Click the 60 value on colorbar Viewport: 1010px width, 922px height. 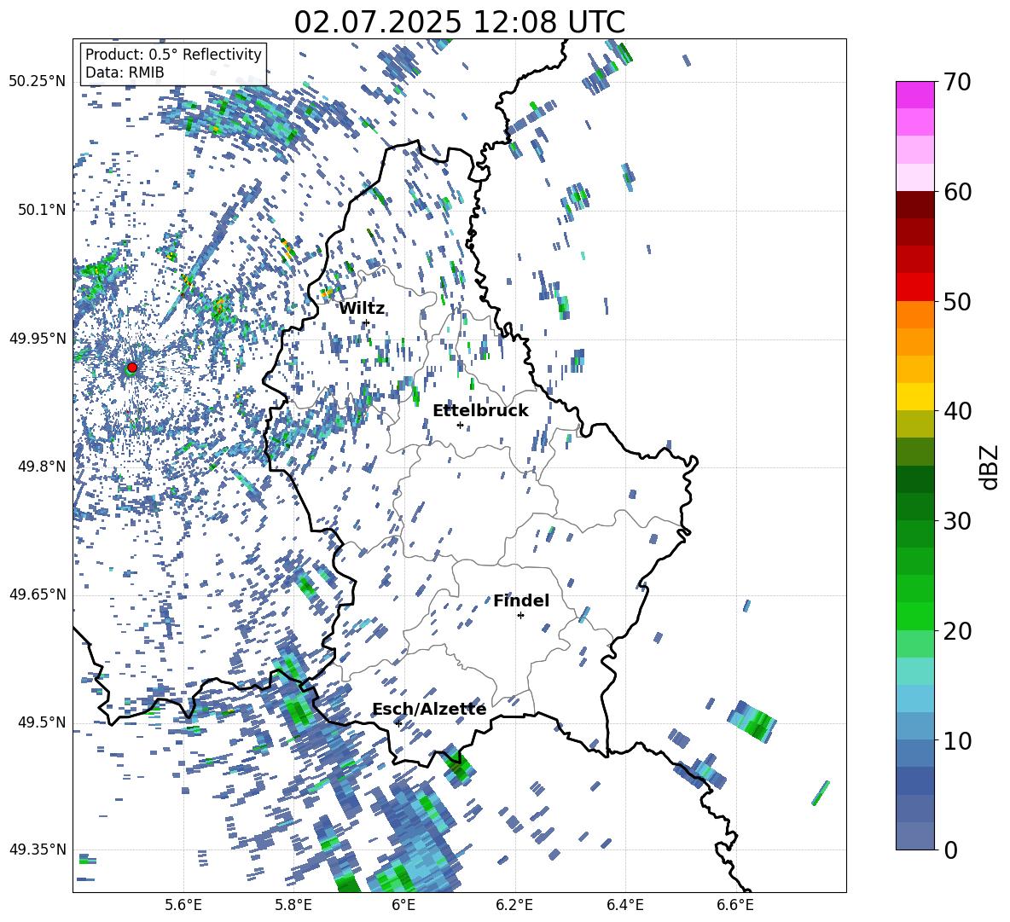(x=956, y=192)
